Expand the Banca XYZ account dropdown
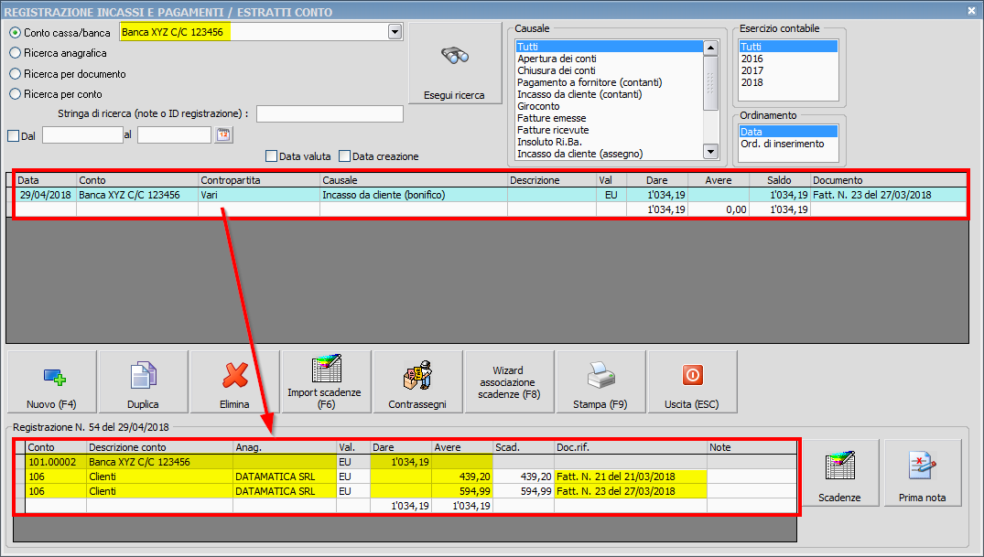The width and height of the screenshot is (984, 557). coord(395,32)
